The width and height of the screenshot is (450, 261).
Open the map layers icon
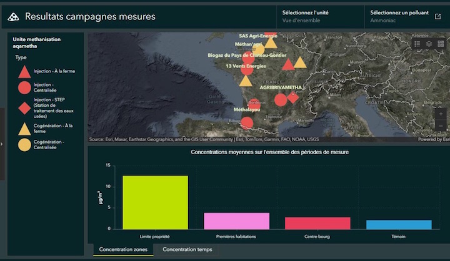(429, 44)
